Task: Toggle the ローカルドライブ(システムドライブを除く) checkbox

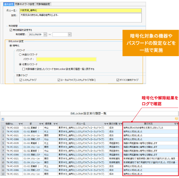Action: (x=59, y=80)
